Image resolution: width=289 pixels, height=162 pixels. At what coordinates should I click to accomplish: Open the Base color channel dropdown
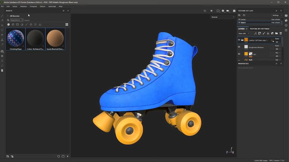[x=244, y=33]
